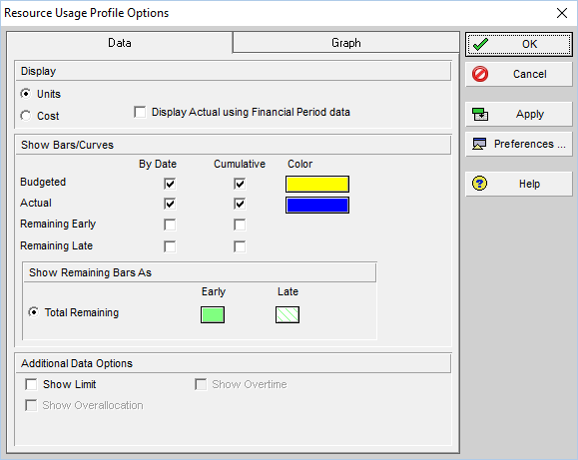
Task: Close the Resource Usage Profile Options dialog
Action: [562, 13]
